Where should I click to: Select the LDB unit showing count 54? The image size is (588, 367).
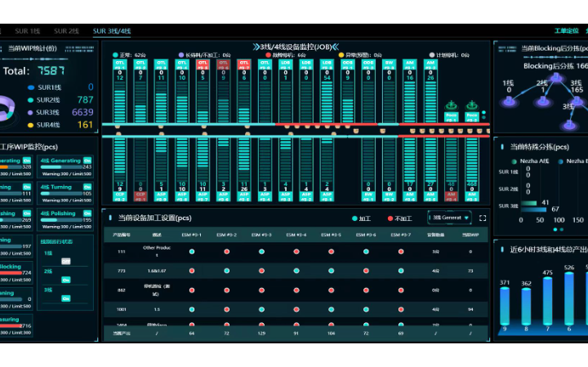[x=327, y=91]
